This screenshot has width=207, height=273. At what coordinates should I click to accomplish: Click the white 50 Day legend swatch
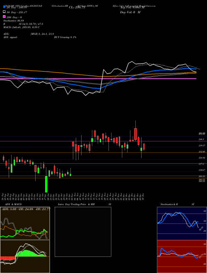tap(4, 12)
